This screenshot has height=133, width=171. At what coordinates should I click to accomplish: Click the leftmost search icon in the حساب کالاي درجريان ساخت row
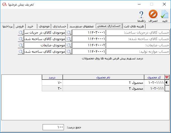coord(21,33)
